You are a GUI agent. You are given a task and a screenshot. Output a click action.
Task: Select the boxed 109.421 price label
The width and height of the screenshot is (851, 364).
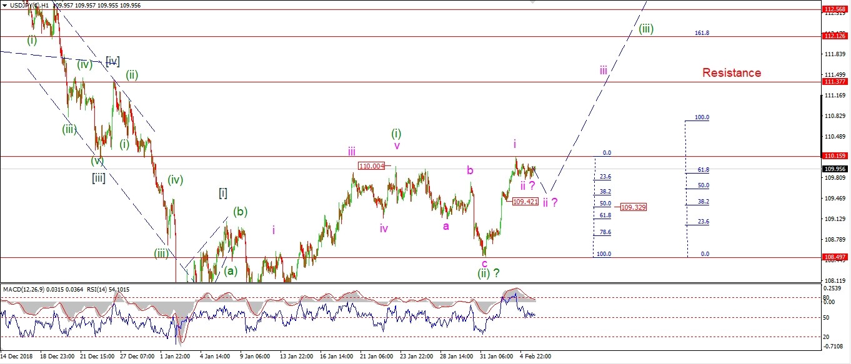tap(525, 202)
